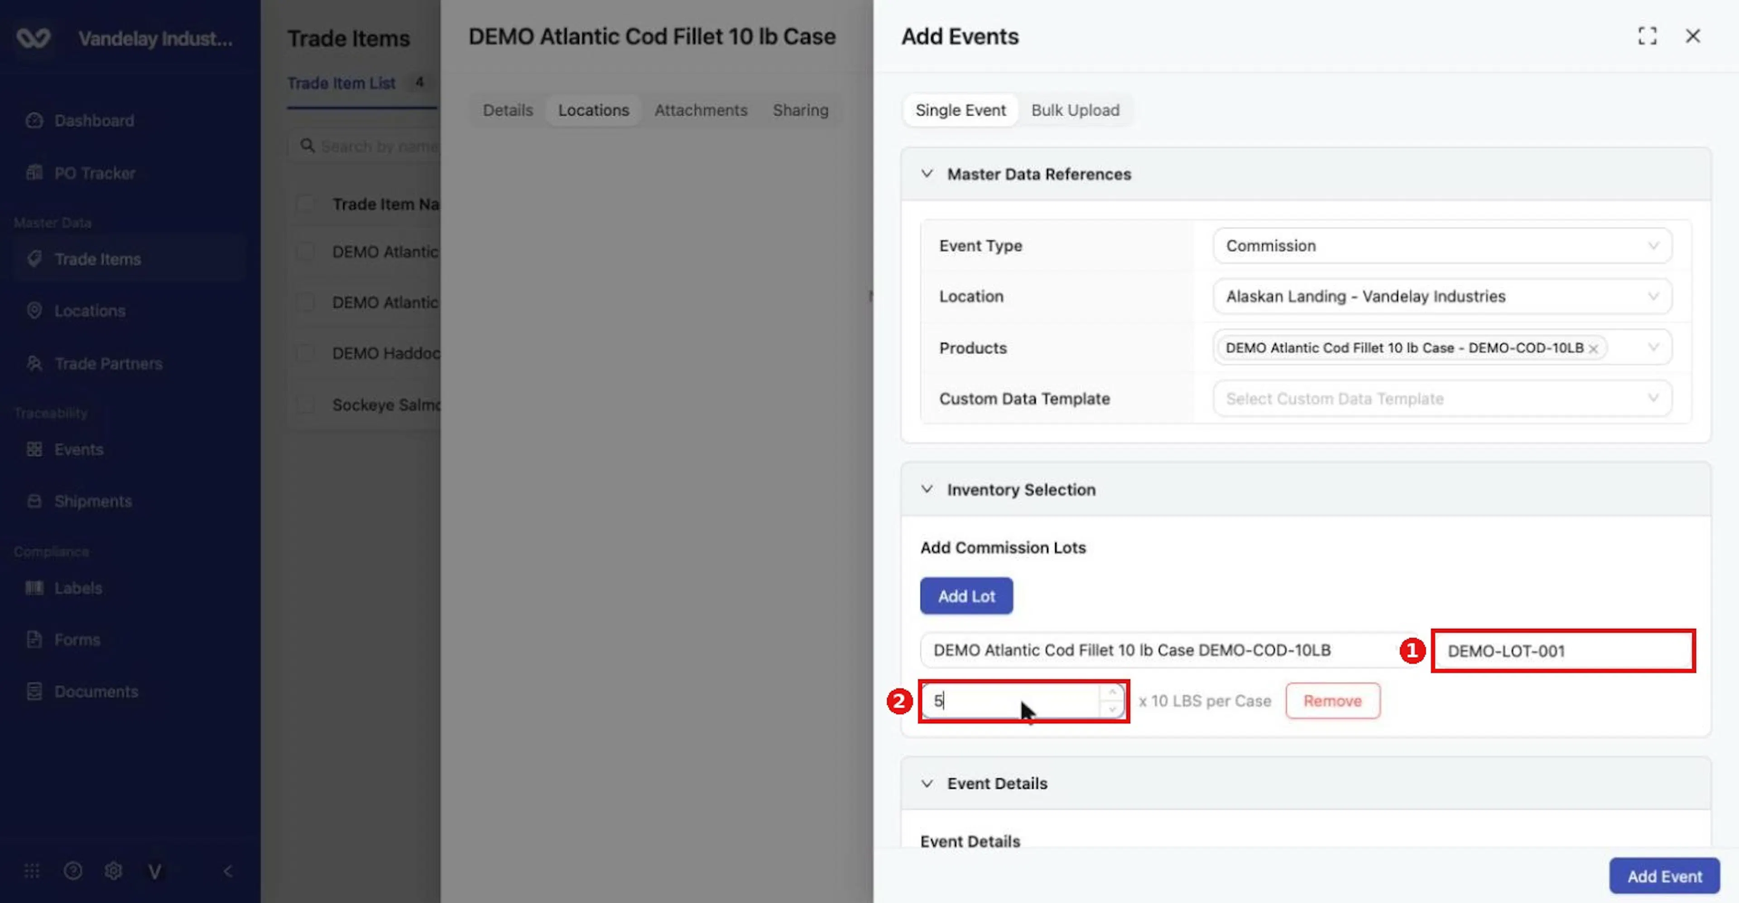Viewport: 1739px width, 903px height.
Task: Switch to the Sharing tab
Action: [800, 110]
